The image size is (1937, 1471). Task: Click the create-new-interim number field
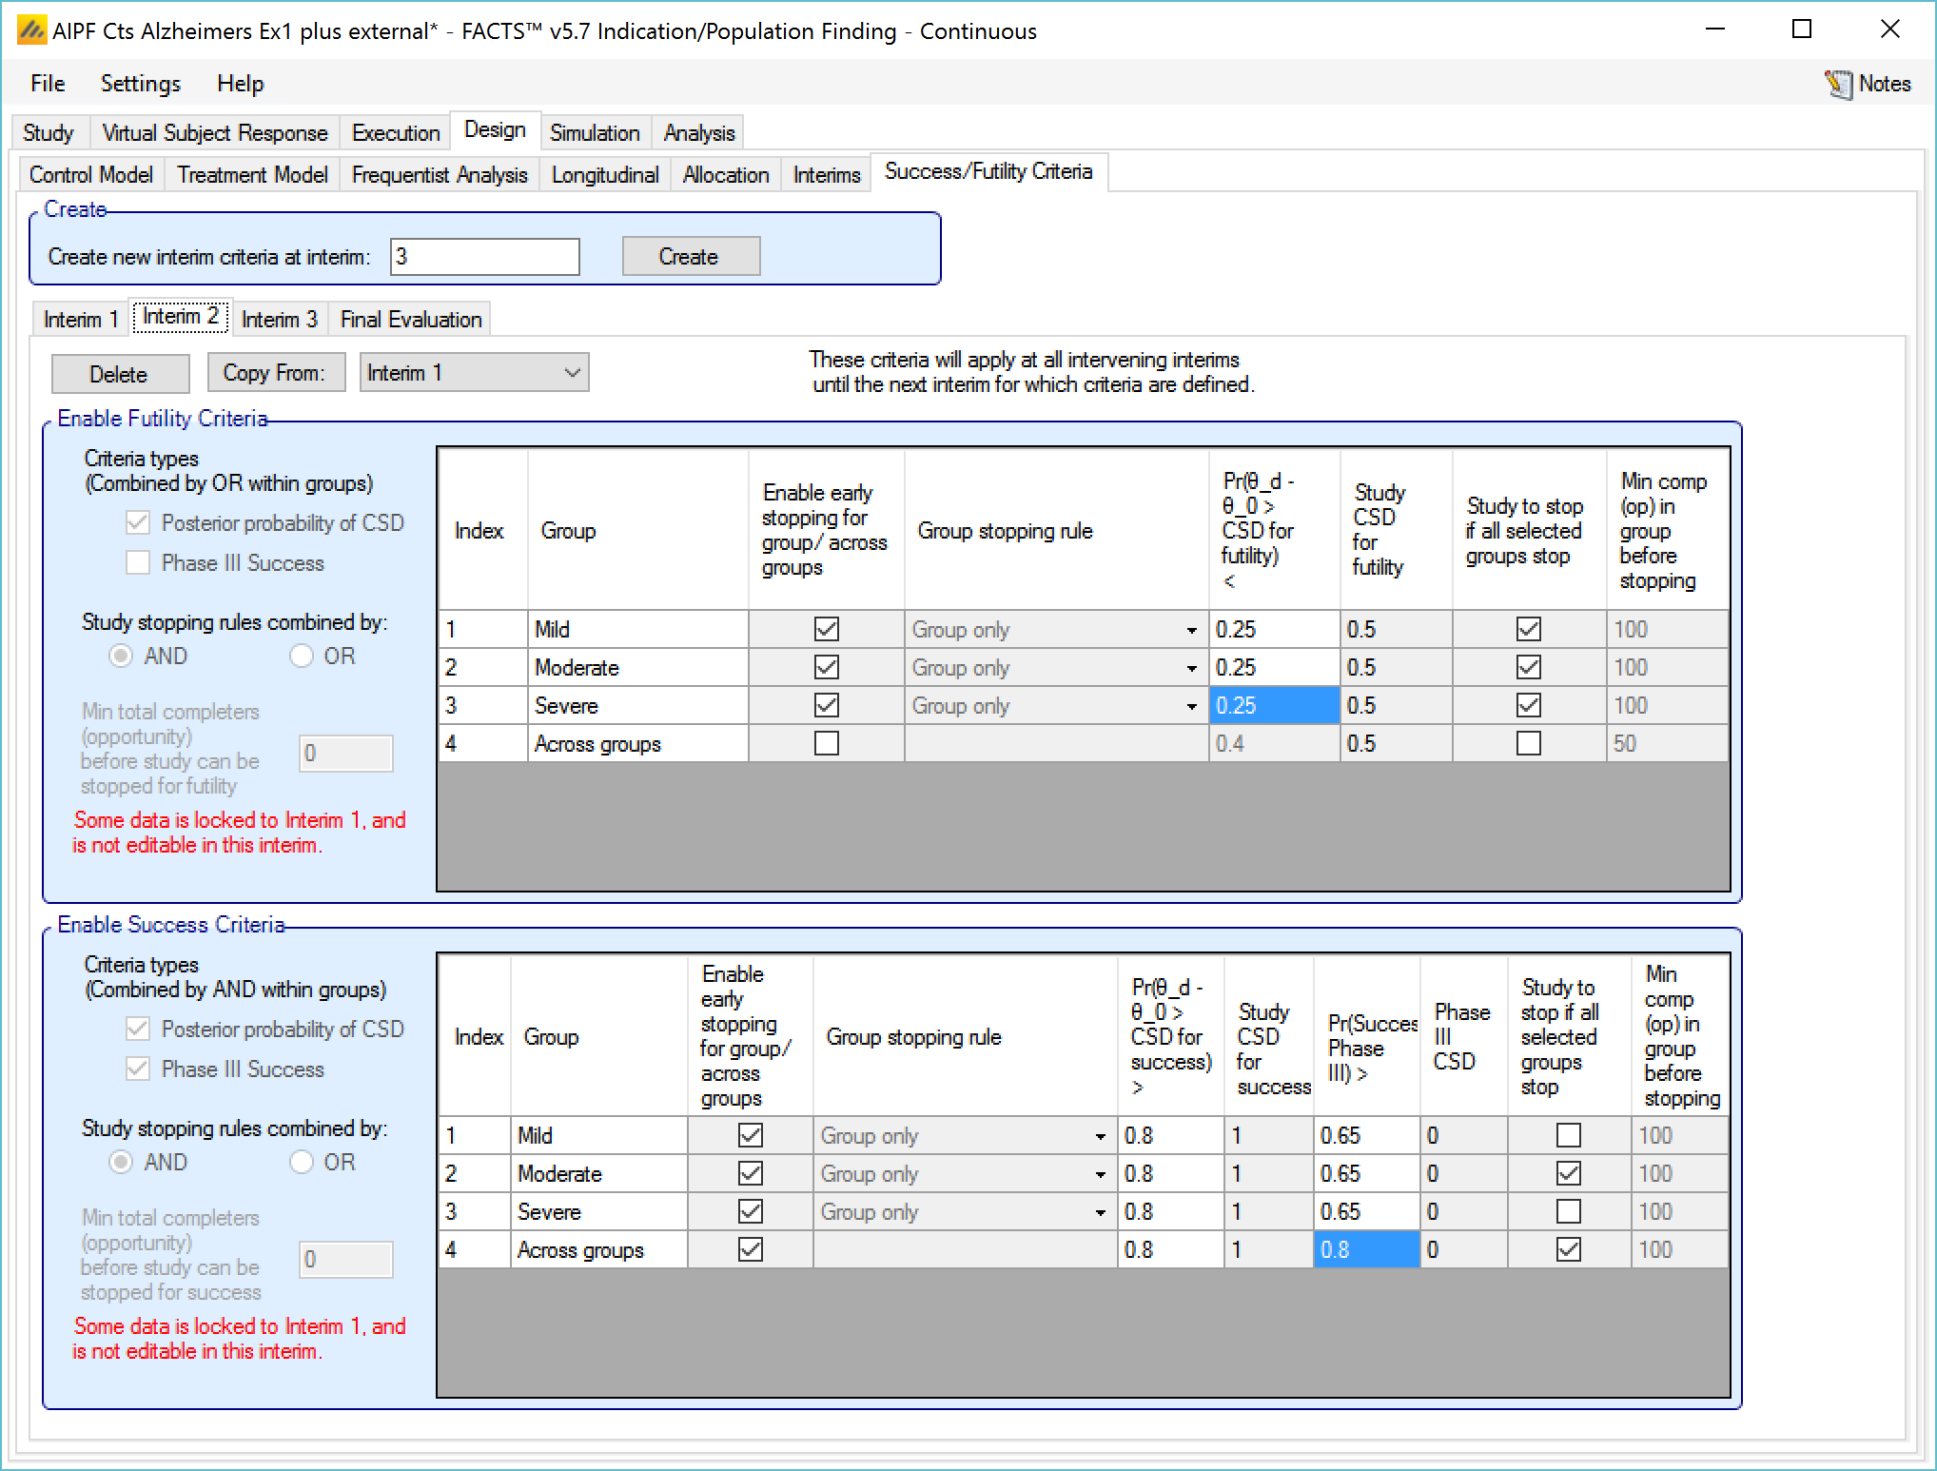[x=484, y=257]
